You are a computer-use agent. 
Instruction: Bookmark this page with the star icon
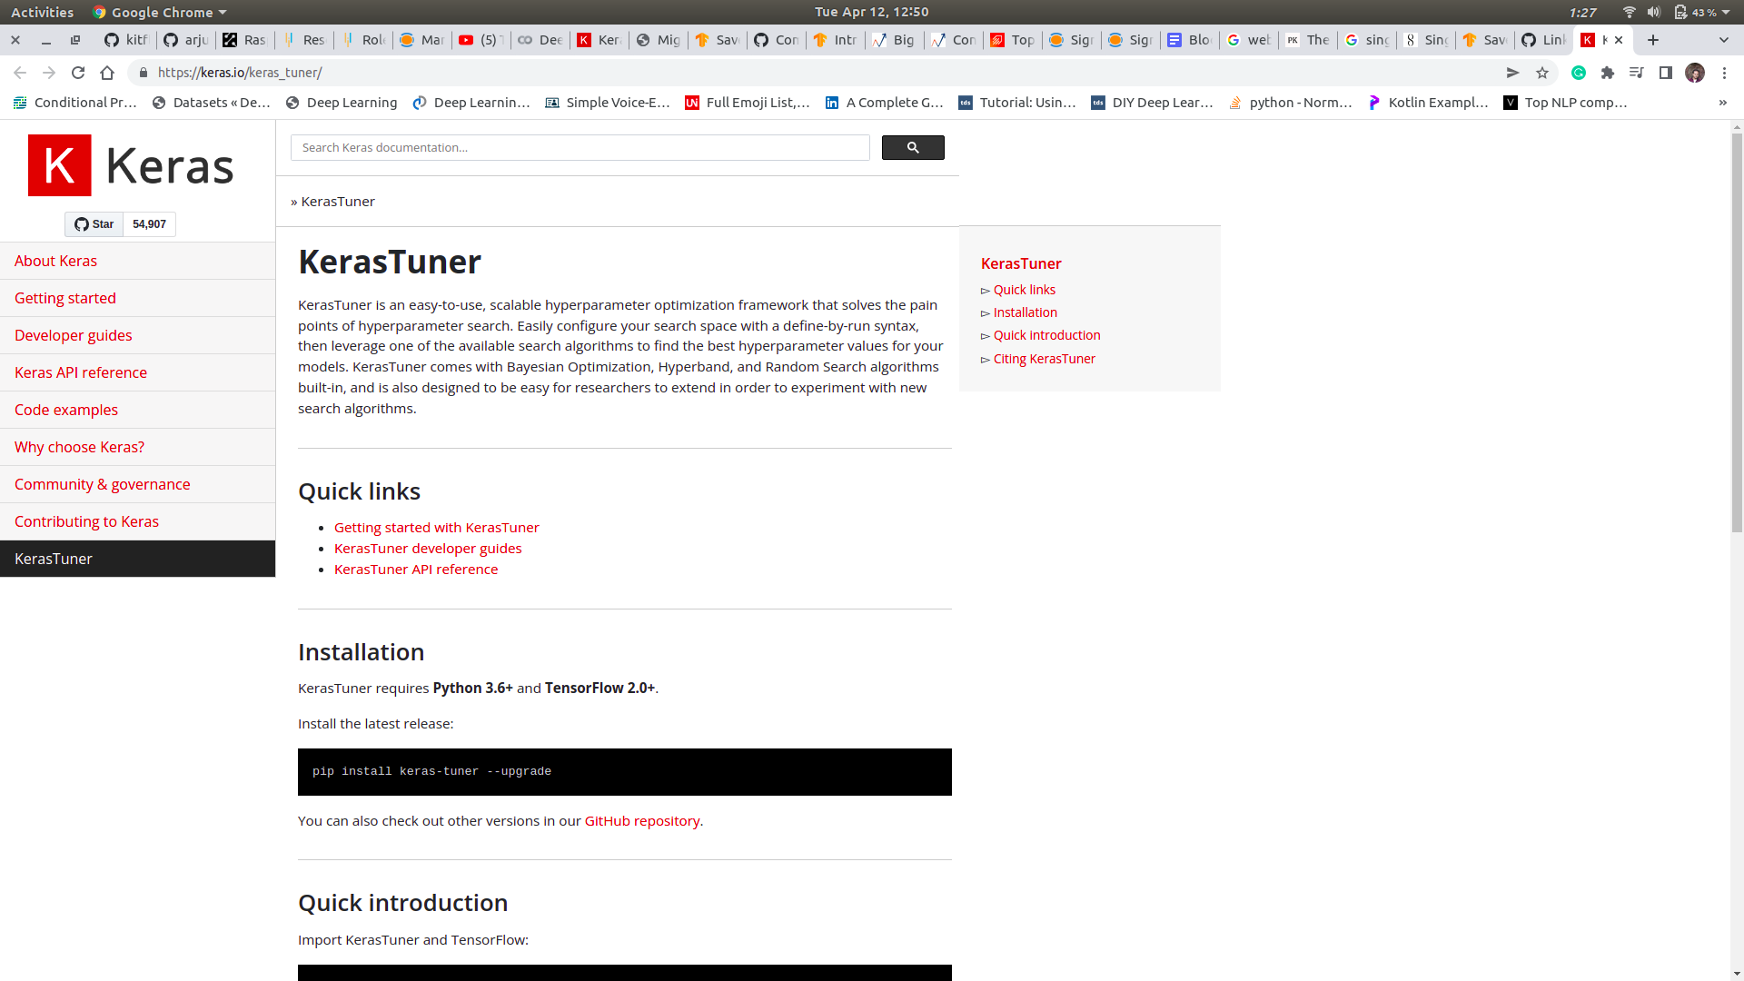pyautogui.click(x=1542, y=73)
